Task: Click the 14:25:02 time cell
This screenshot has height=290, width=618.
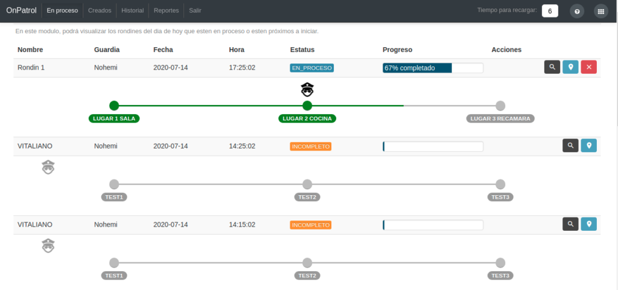Action: [242, 146]
